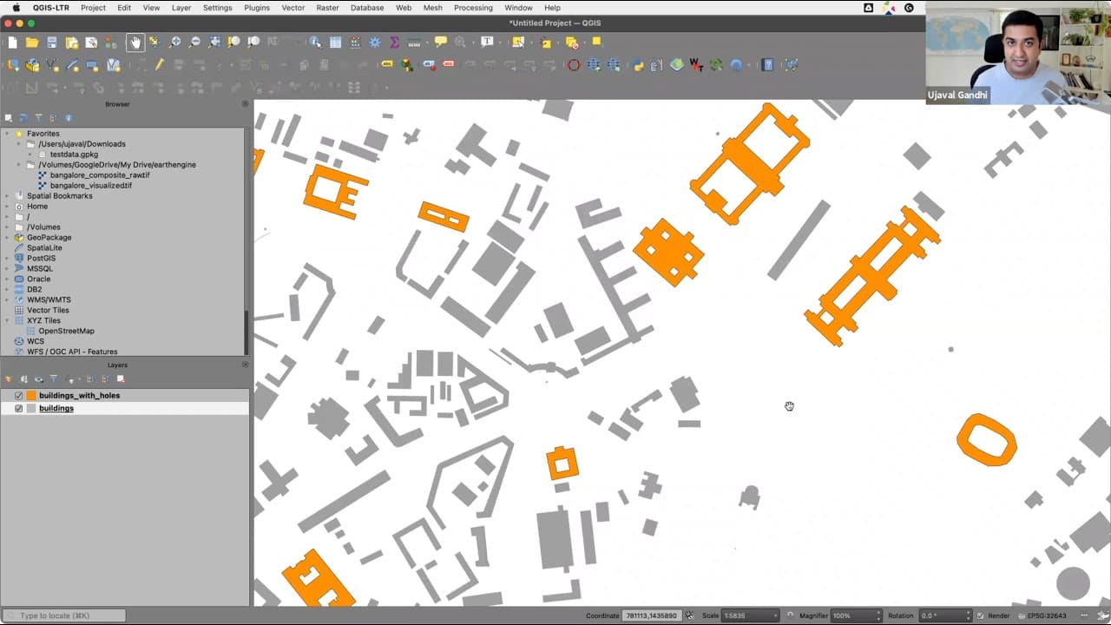This screenshot has height=625, width=1111.
Task: Click the Remove Layer icon in Layers panel
Action: click(x=121, y=378)
